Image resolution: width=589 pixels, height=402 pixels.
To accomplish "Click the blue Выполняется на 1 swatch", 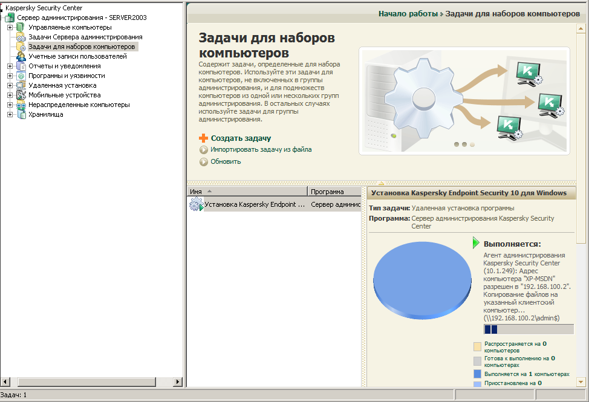I will pos(477,374).
